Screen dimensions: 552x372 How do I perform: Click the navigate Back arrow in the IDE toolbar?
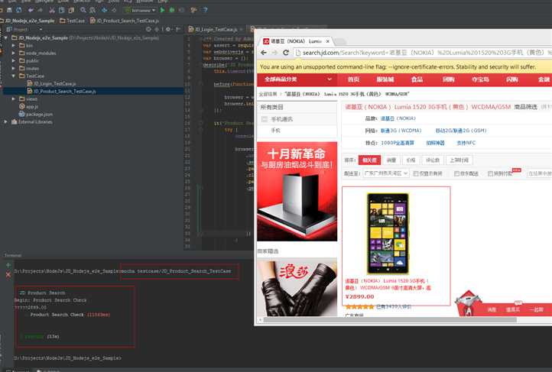[x=104, y=10]
